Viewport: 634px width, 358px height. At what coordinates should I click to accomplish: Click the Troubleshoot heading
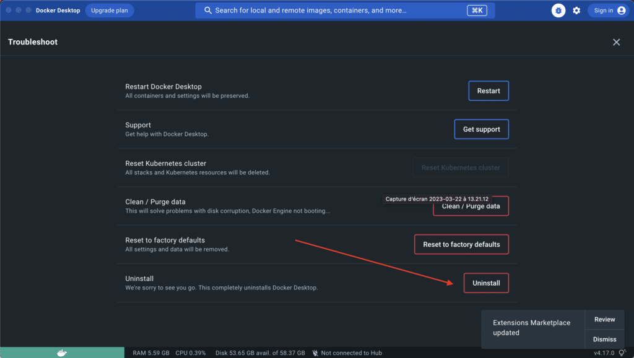click(33, 42)
